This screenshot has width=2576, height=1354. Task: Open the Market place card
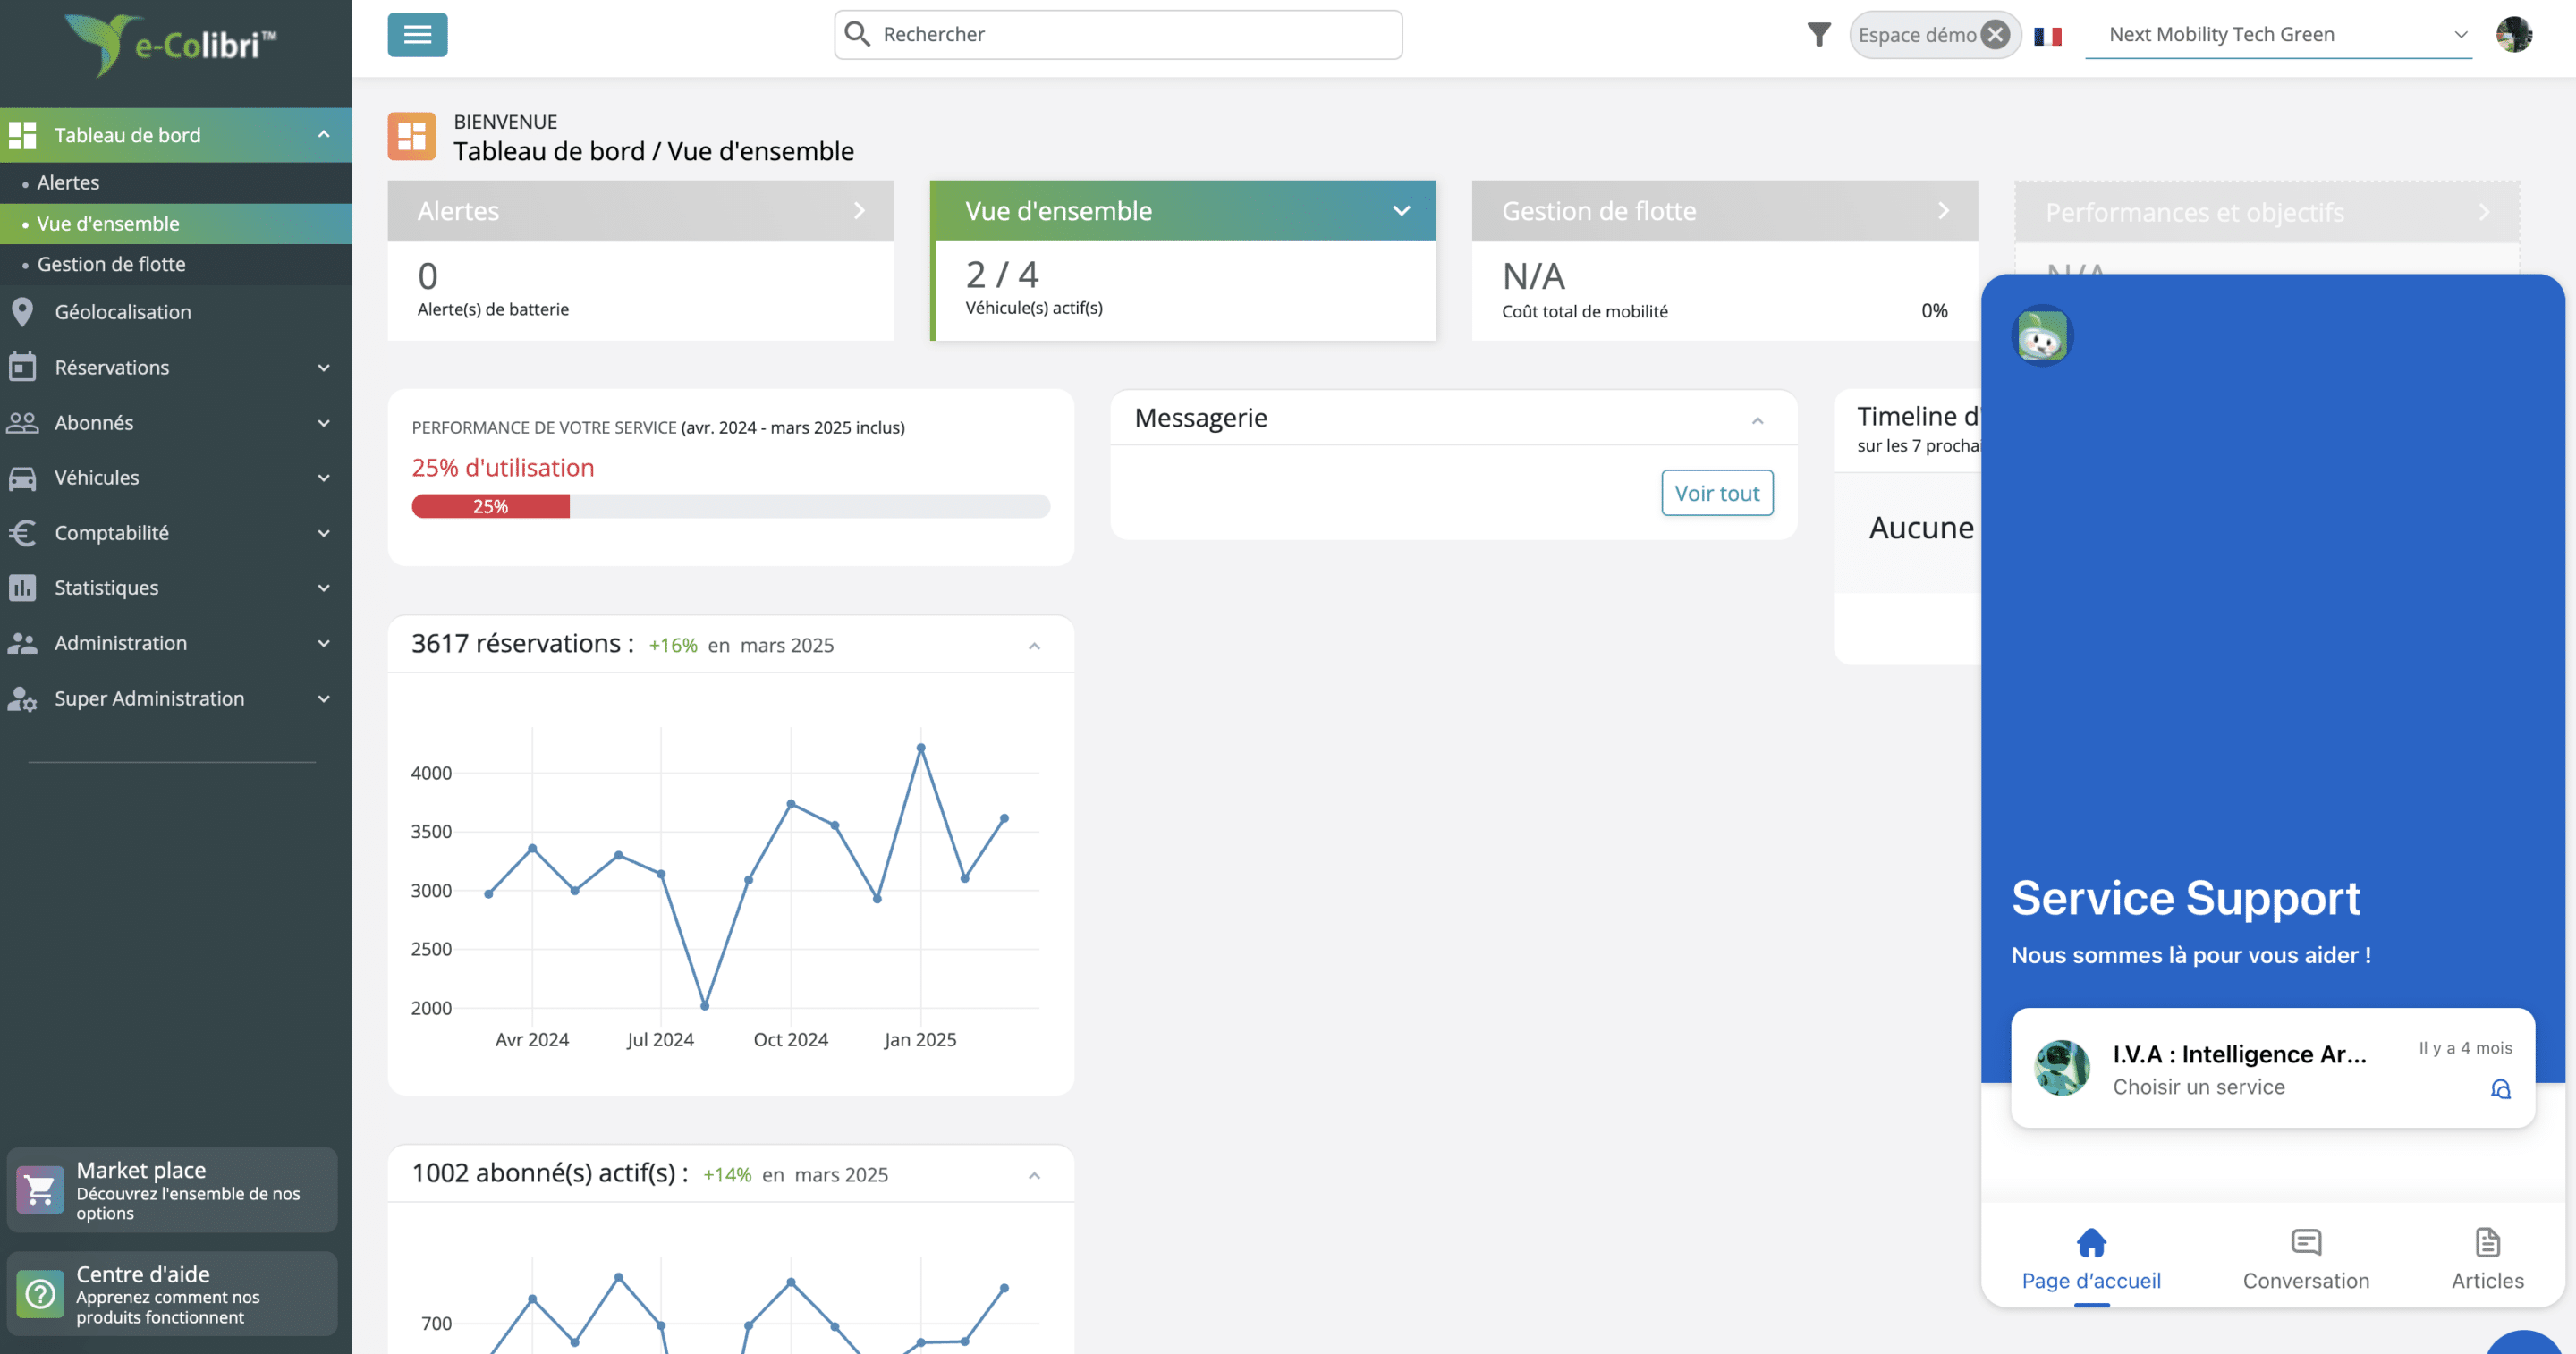[x=172, y=1190]
